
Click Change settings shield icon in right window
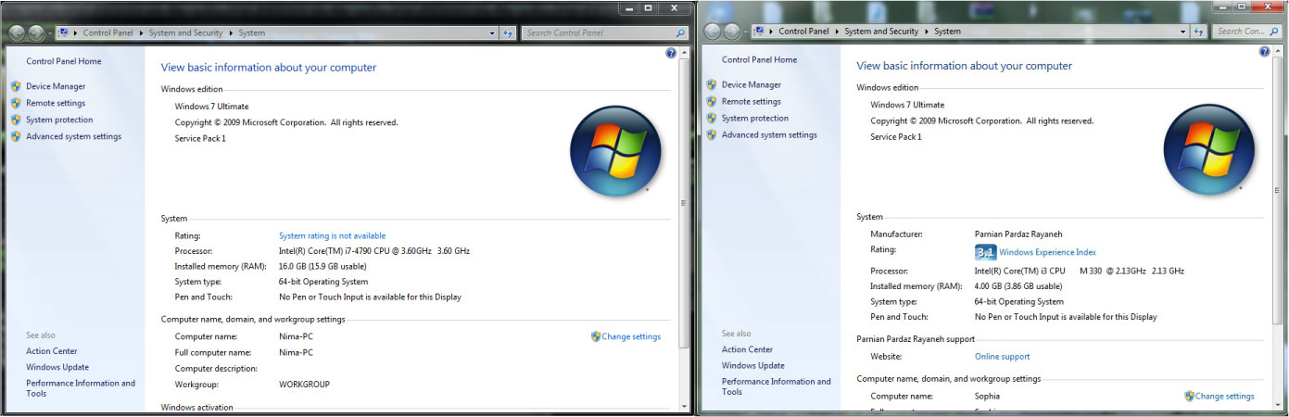coord(1189,396)
